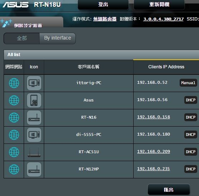
Task: Select the 全部 view tab
Action: (x=22, y=38)
